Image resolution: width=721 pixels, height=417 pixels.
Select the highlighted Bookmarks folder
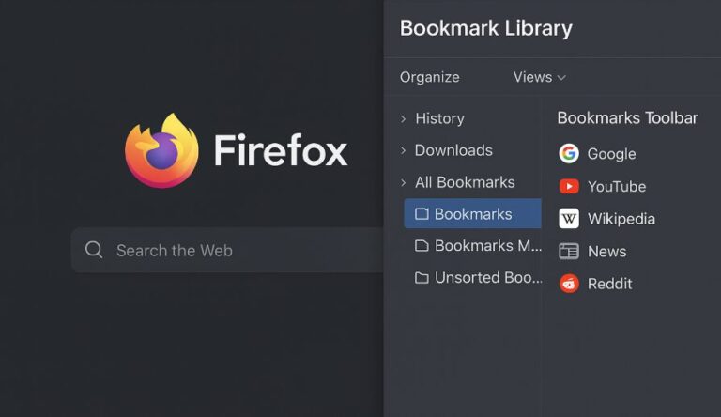(473, 213)
